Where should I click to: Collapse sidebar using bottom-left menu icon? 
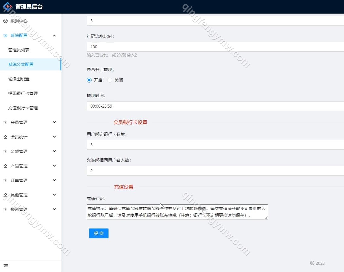[6, 266]
